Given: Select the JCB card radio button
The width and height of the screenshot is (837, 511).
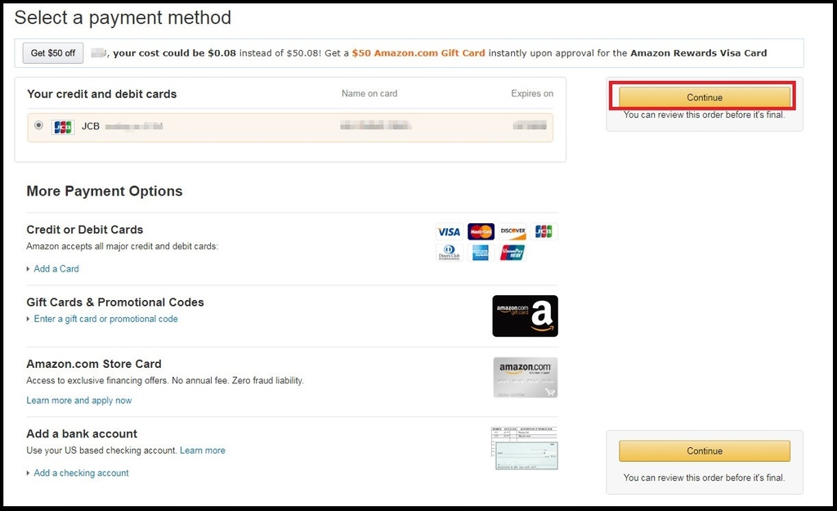Looking at the screenshot, I should coord(38,126).
